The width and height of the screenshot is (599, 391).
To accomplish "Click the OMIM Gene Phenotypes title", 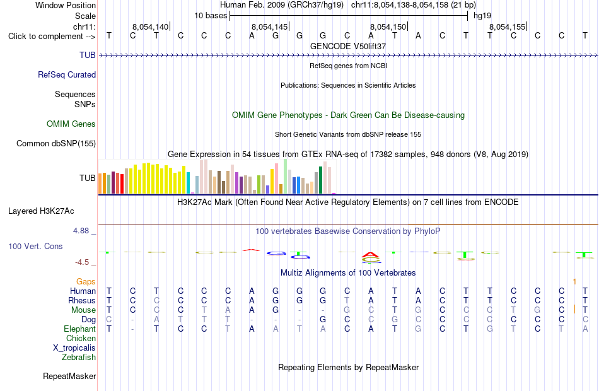I will [349, 115].
